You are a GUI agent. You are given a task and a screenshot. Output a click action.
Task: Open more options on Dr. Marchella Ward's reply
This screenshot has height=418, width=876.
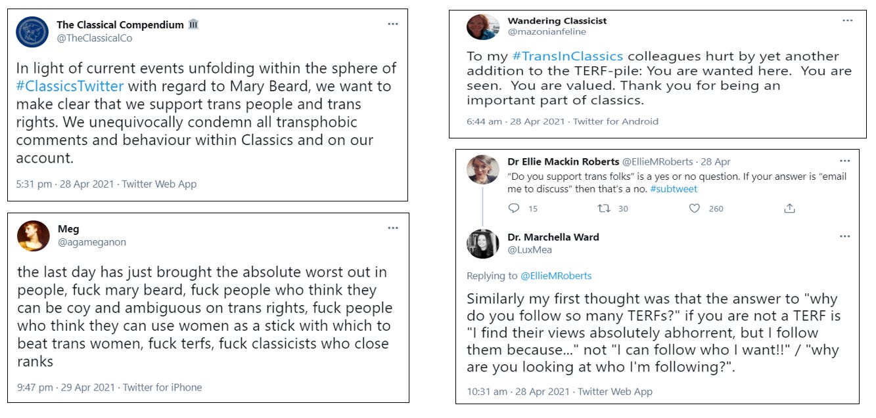pos(844,236)
